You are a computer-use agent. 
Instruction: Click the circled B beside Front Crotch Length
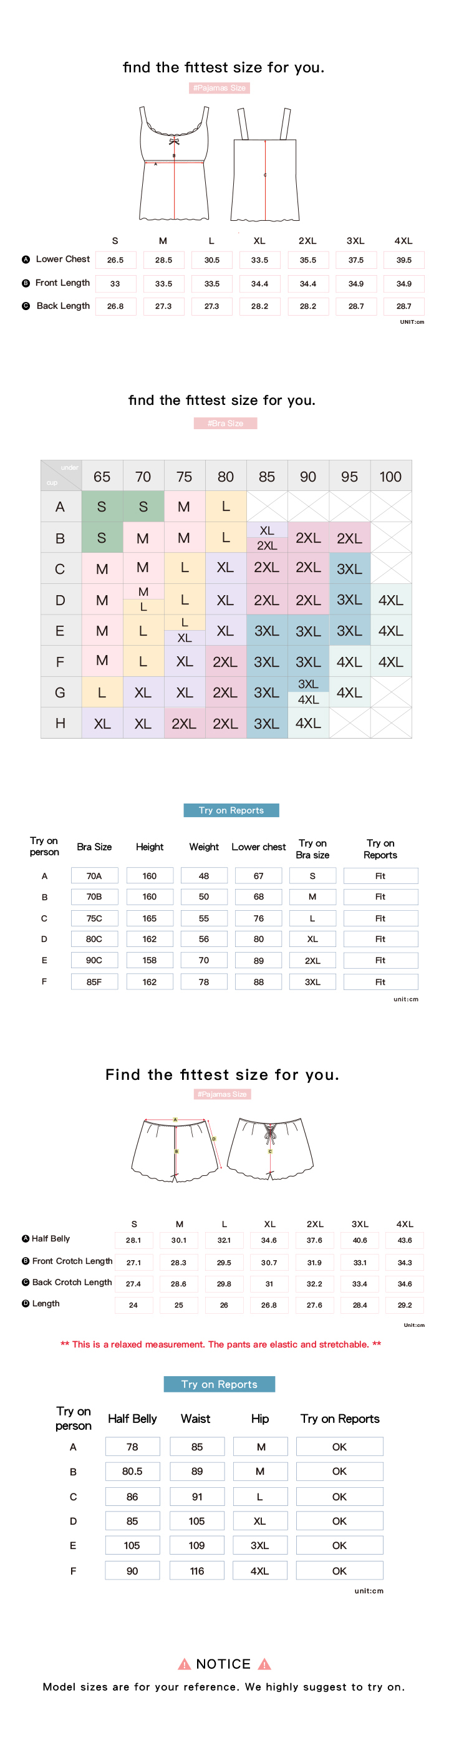tap(26, 1261)
